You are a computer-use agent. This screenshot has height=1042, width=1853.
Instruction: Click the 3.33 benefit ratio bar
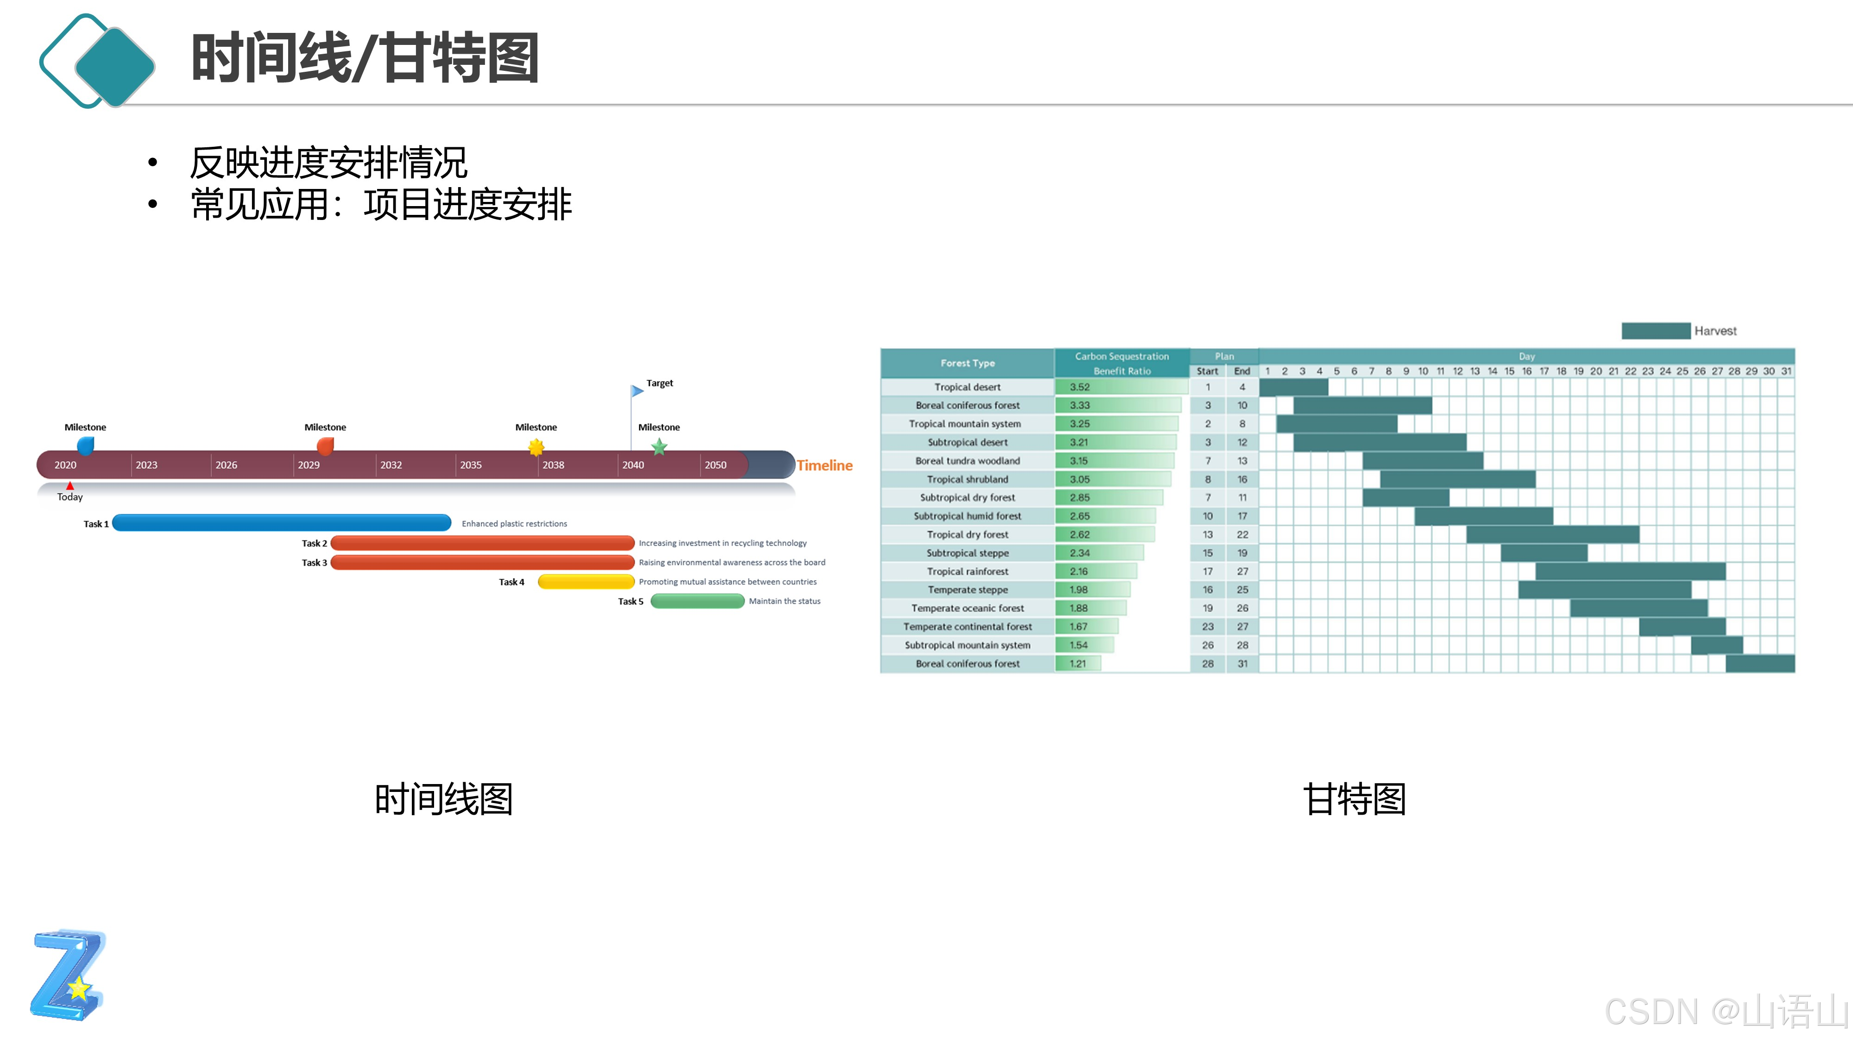pyautogui.click(x=1118, y=406)
